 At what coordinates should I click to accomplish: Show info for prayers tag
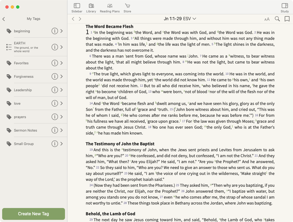55,117
